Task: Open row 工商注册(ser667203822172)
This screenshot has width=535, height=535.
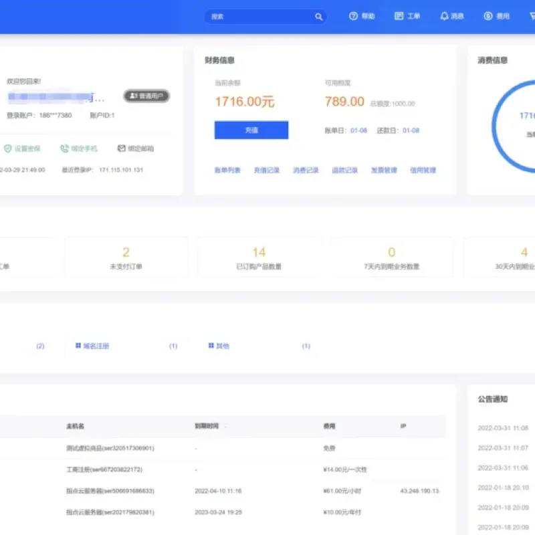Action: pyautogui.click(x=104, y=469)
